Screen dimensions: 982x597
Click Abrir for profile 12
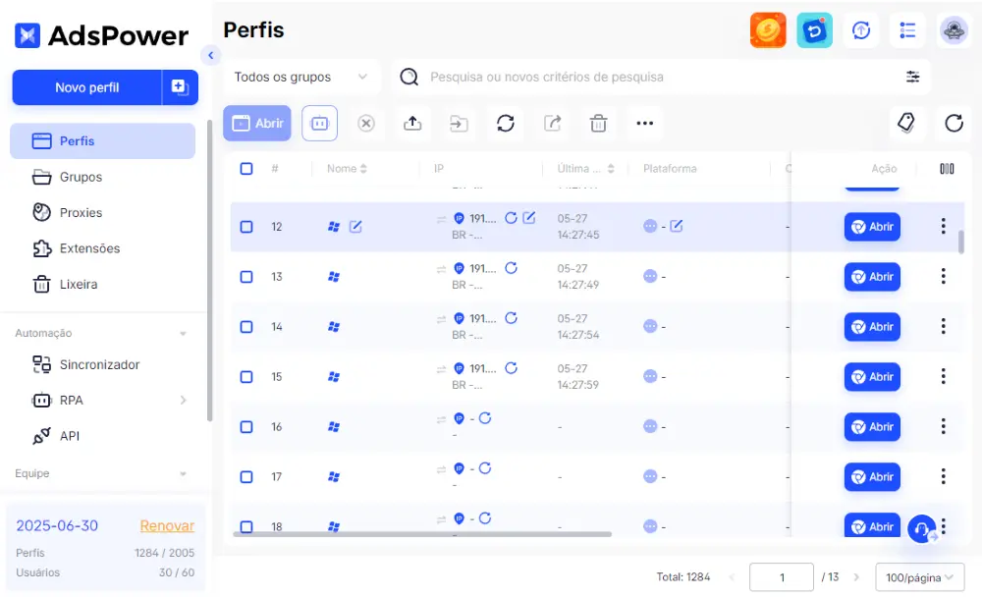(x=872, y=227)
